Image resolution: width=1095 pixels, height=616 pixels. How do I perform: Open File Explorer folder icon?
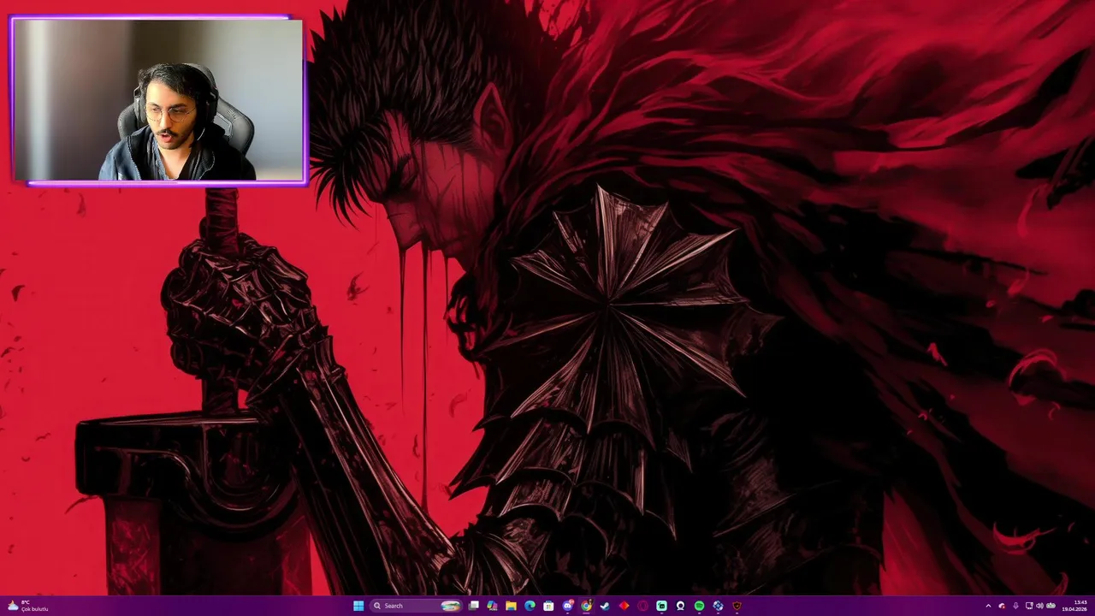[x=511, y=606]
